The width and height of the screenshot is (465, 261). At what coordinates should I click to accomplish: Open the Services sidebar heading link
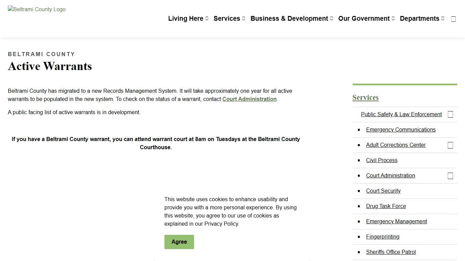365,98
